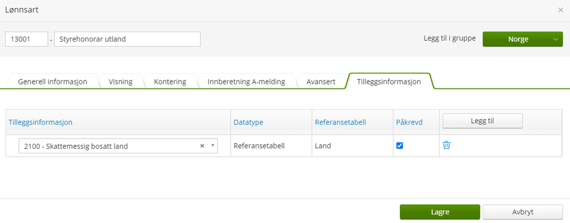The image size is (570, 223).
Task: Sort by Datatype column header
Action: (248, 123)
